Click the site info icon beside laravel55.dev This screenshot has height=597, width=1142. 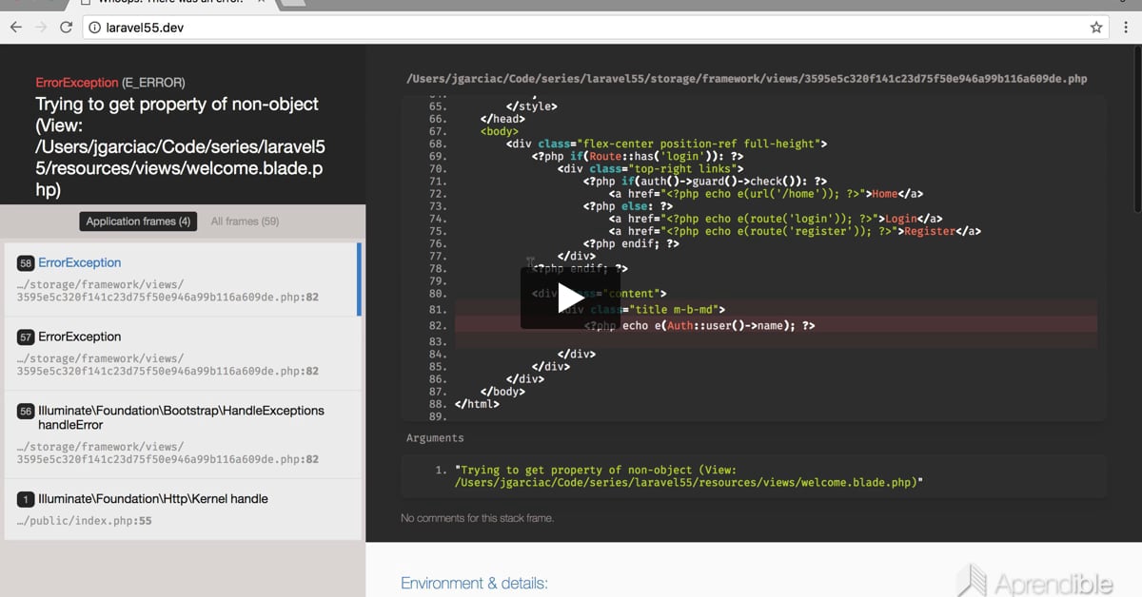pyautogui.click(x=94, y=28)
